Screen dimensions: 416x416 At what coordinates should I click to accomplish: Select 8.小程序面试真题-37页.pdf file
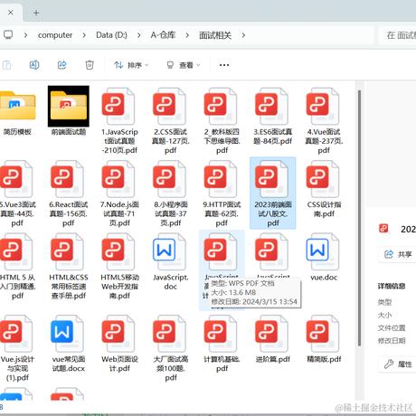click(171, 194)
